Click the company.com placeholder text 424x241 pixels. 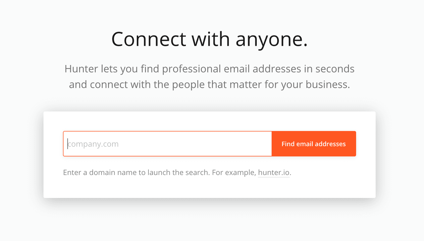(93, 144)
